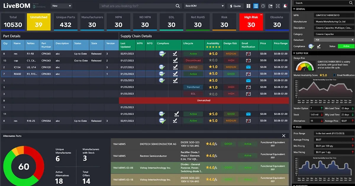The height and width of the screenshot is (186, 355).
Task: Sort by the Part Number column header
Action: tap(46, 45)
